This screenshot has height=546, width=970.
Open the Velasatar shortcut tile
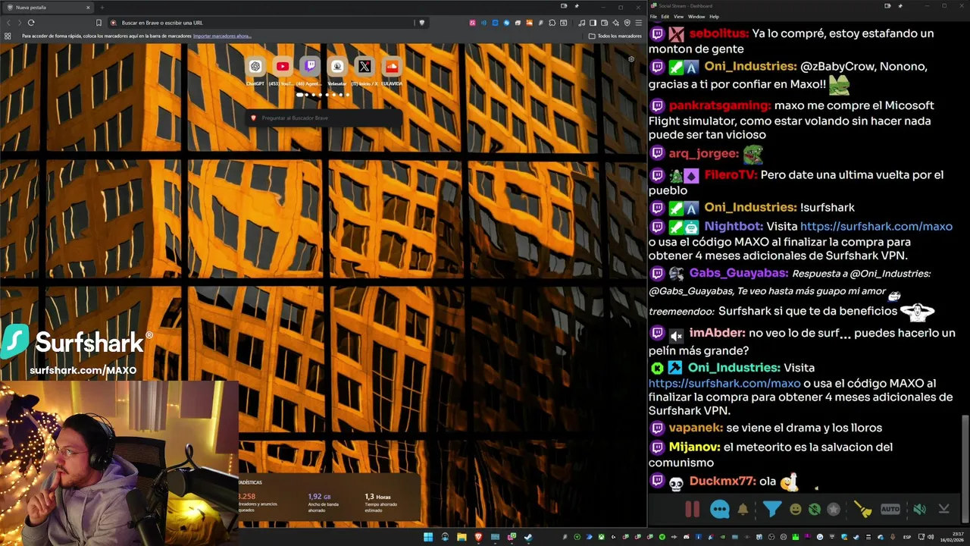(337, 67)
